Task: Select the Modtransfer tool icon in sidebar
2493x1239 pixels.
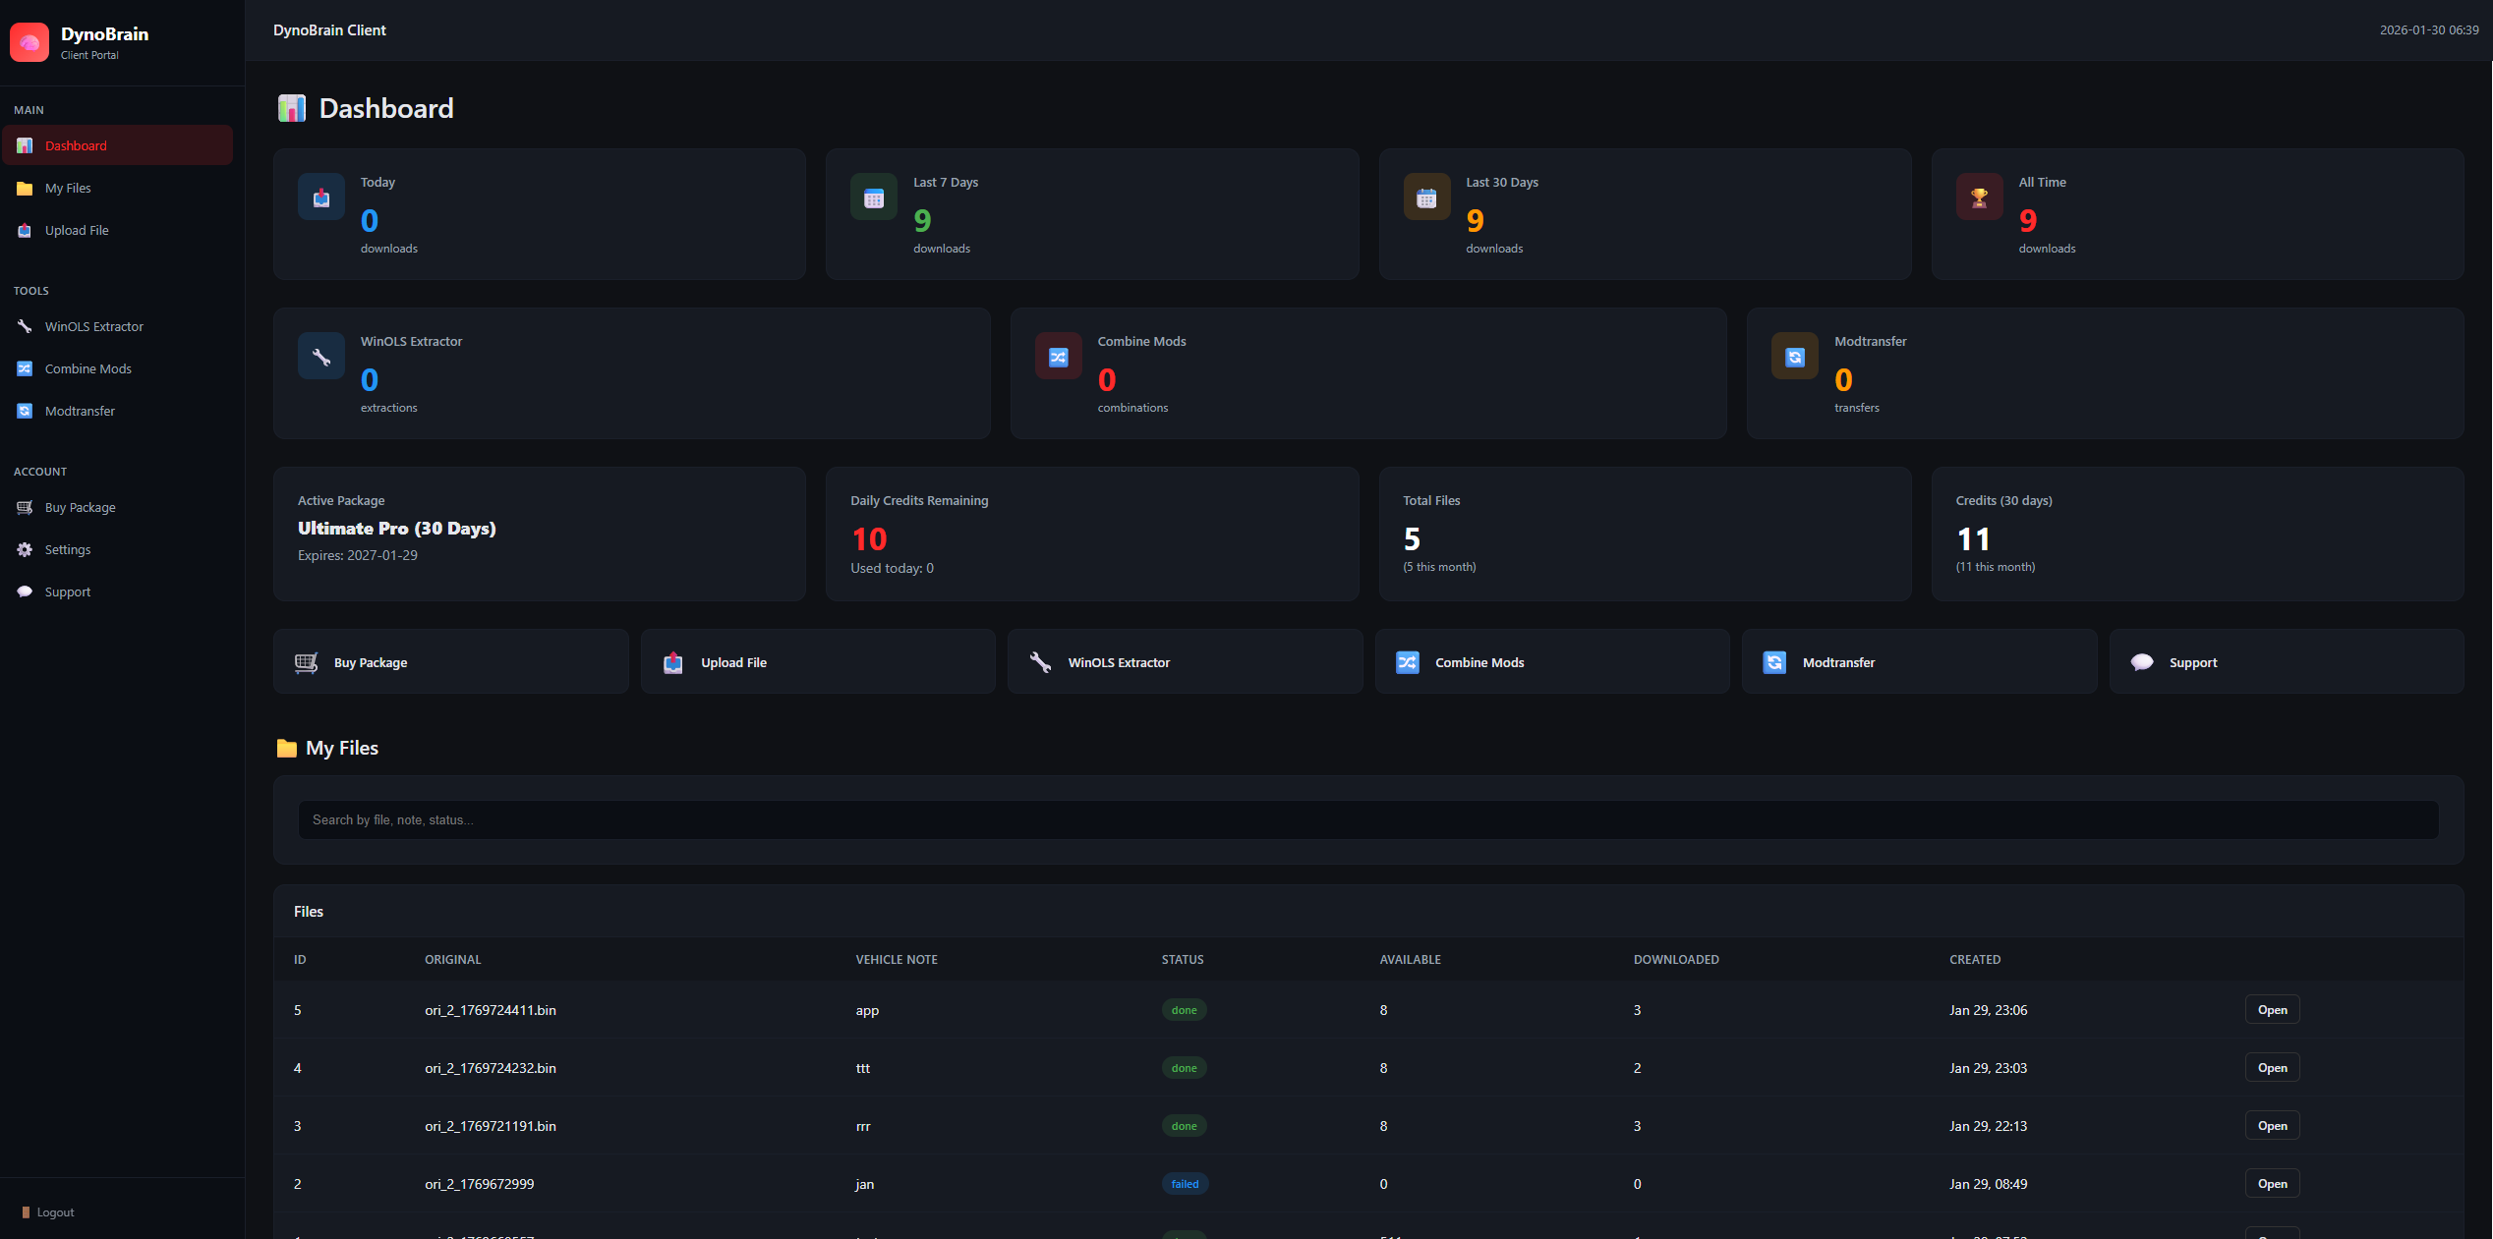Action: [x=24, y=411]
